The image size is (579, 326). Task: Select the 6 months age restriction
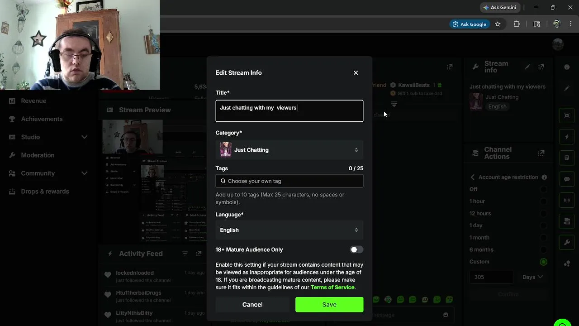[543, 249]
